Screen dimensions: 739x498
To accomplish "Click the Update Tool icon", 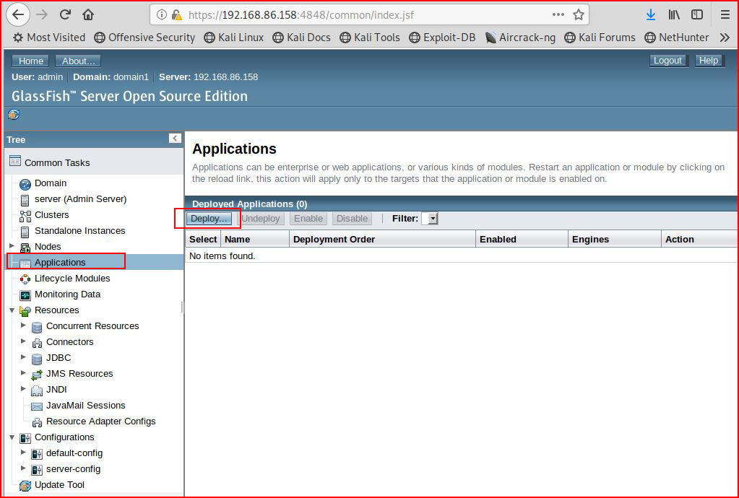I will [25, 486].
